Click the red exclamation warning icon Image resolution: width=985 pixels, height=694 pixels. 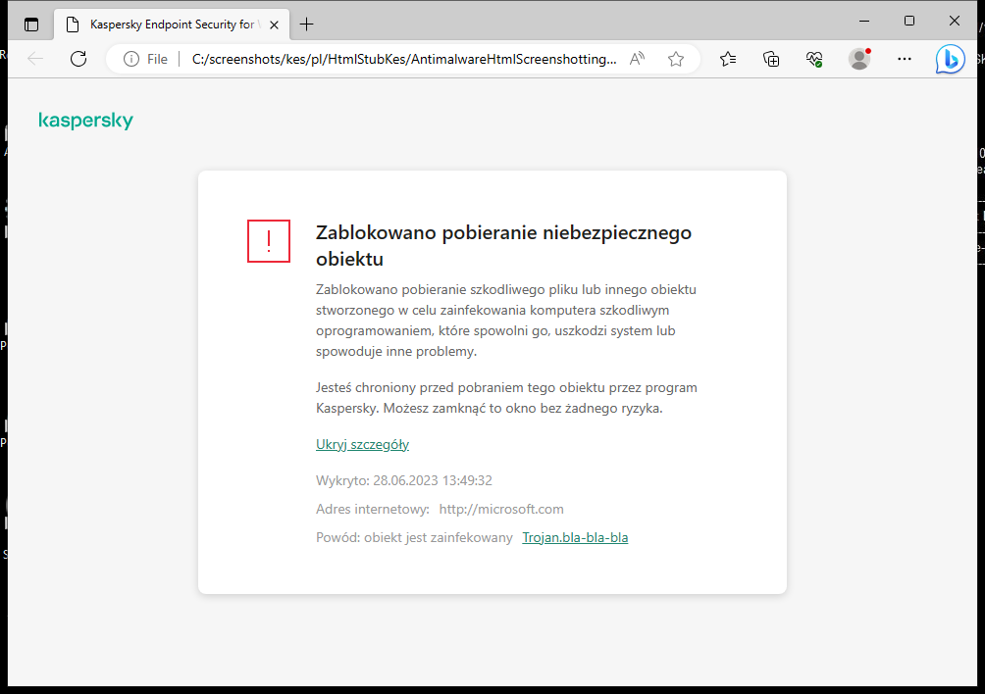pyautogui.click(x=269, y=241)
